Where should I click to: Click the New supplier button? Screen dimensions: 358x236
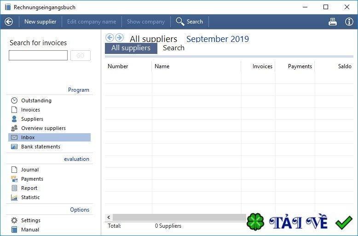40,22
